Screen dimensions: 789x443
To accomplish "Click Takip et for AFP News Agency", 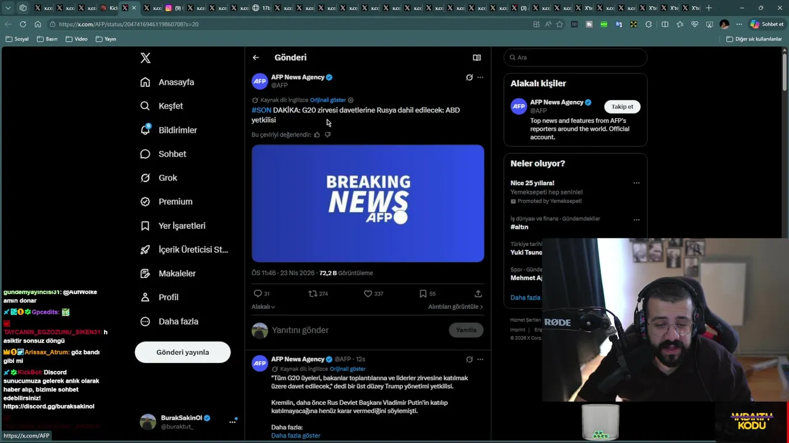I will coord(622,106).
